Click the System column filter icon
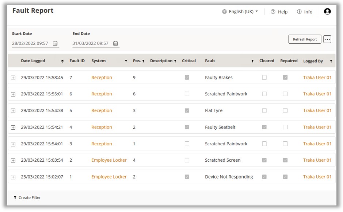Viewport: 343px width, 212px height. (x=126, y=61)
